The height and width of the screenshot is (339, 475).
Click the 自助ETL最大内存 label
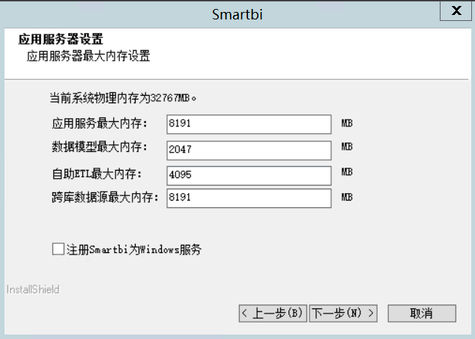click(97, 174)
